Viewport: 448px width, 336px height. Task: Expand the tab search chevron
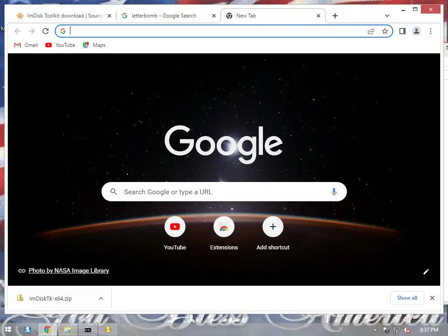pos(387,16)
